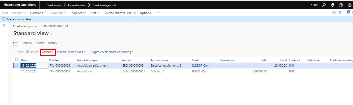Click Debit in reporting currency column header
This screenshot has width=353, height=105.
314,60
